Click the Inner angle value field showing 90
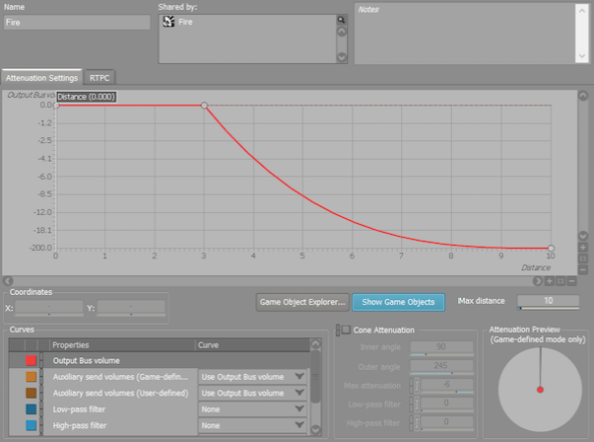 click(x=441, y=346)
